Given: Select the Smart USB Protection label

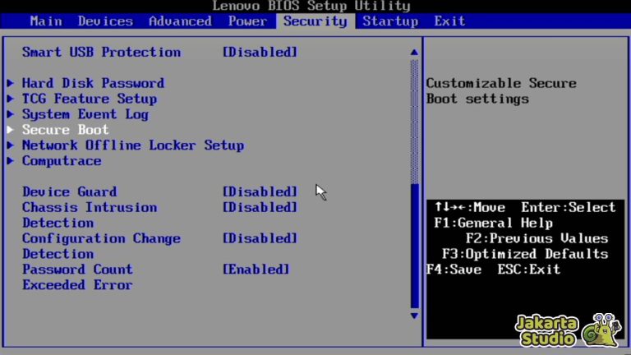Looking at the screenshot, I should tap(101, 53).
